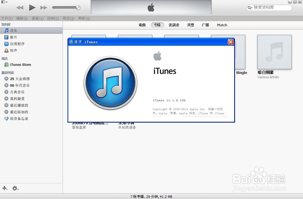Click the 暗白频率 album title

[x=266, y=73]
